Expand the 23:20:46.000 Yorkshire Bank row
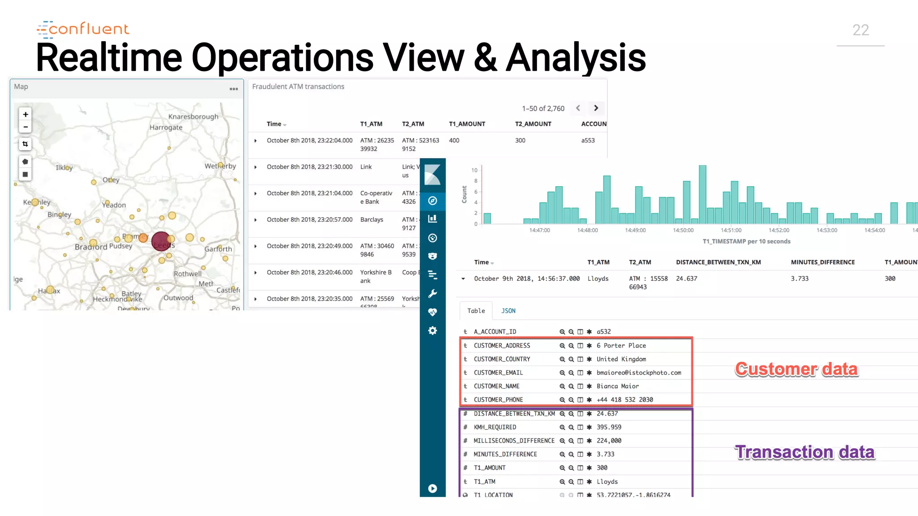The width and height of the screenshot is (918, 516). click(255, 273)
